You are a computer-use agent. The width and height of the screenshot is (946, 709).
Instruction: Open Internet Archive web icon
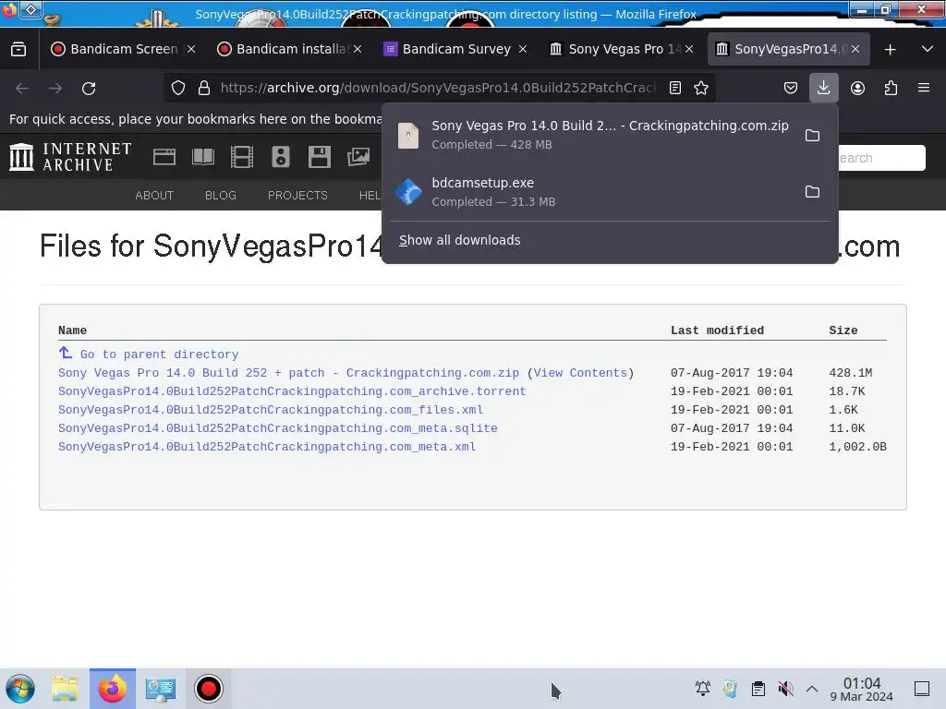coord(164,157)
